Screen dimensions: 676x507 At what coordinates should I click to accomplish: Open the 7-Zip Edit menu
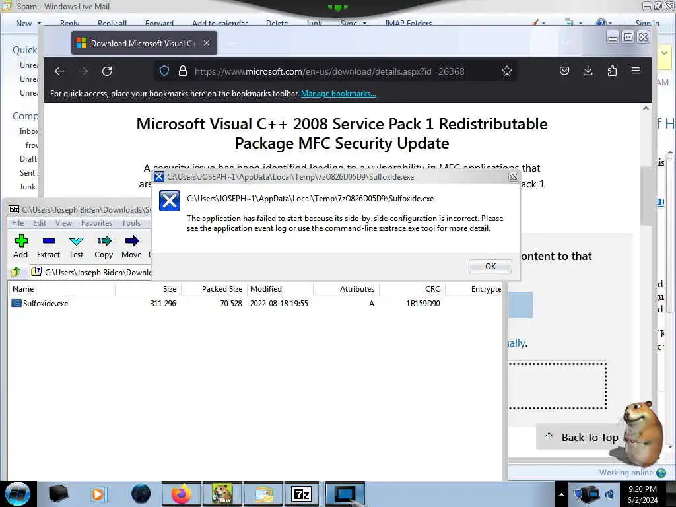point(39,223)
